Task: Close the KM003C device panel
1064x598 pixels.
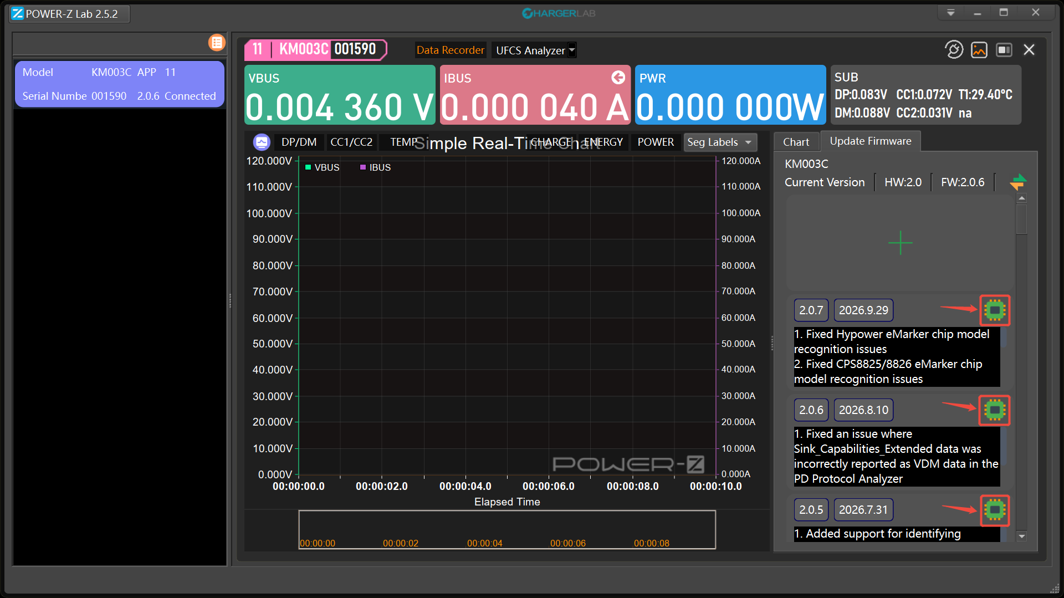Action: 1029,50
